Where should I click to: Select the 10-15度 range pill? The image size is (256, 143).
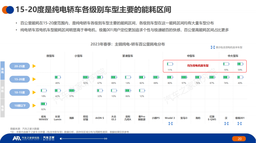[19, 92]
